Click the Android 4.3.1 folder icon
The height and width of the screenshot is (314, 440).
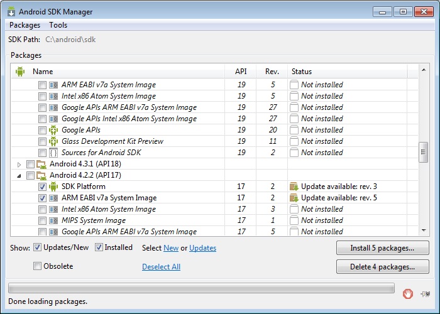[x=41, y=164]
